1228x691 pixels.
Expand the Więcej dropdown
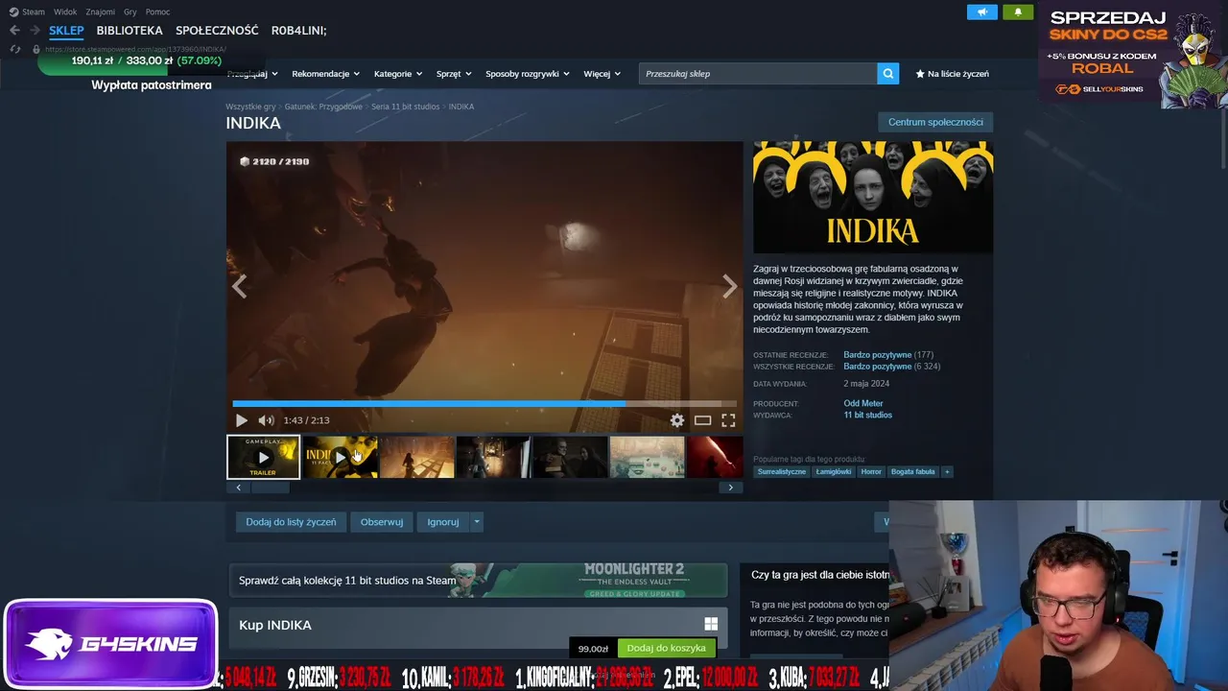602,74
